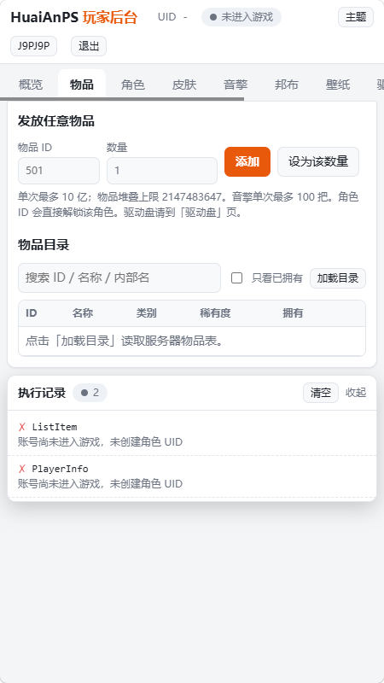The height and width of the screenshot is (683, 384).
Task: Click the J9PJ9P account button
Action: tap(34, 46)
